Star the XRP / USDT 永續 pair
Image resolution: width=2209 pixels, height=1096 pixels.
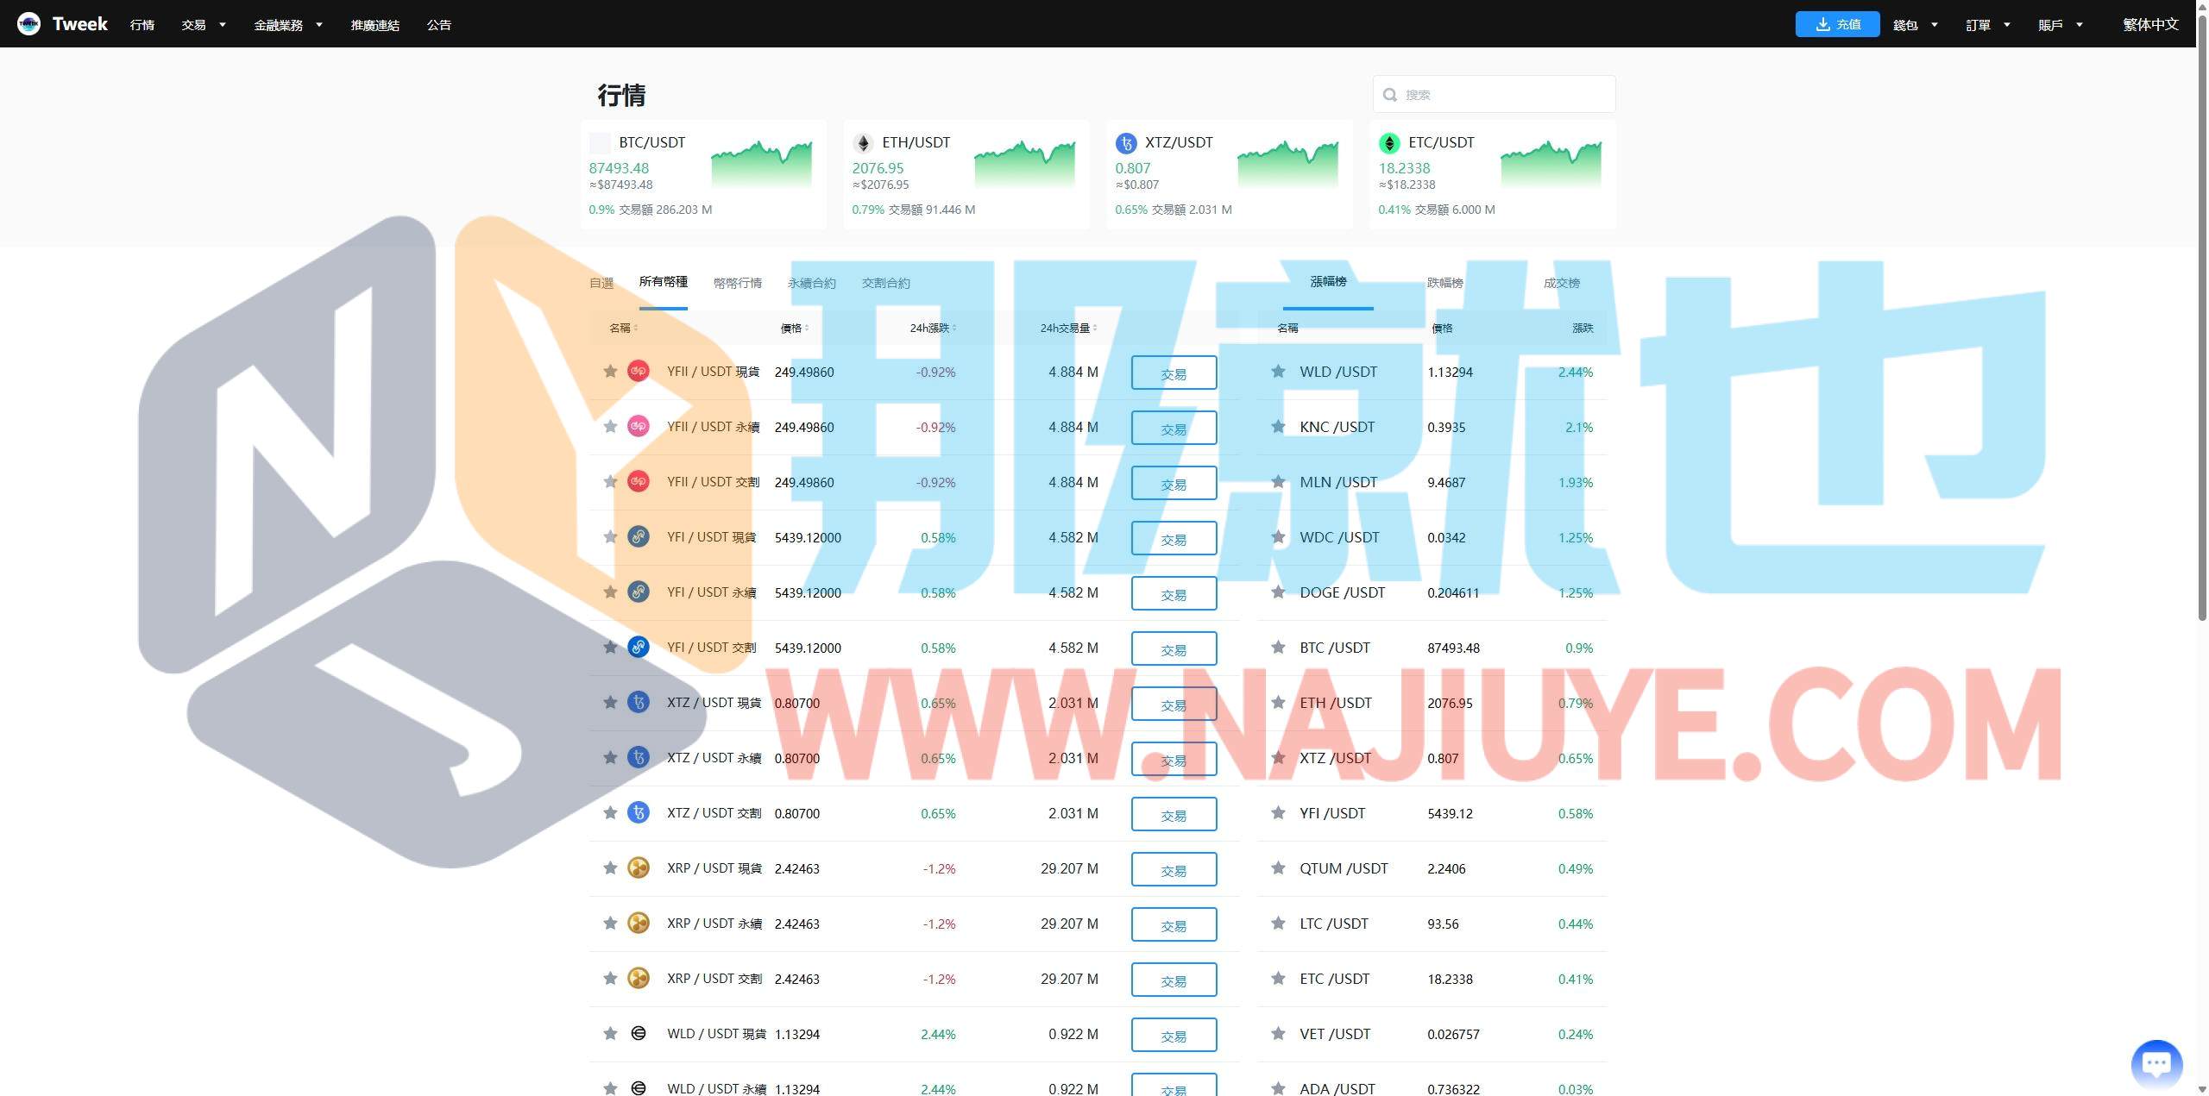tap(610, 924)
